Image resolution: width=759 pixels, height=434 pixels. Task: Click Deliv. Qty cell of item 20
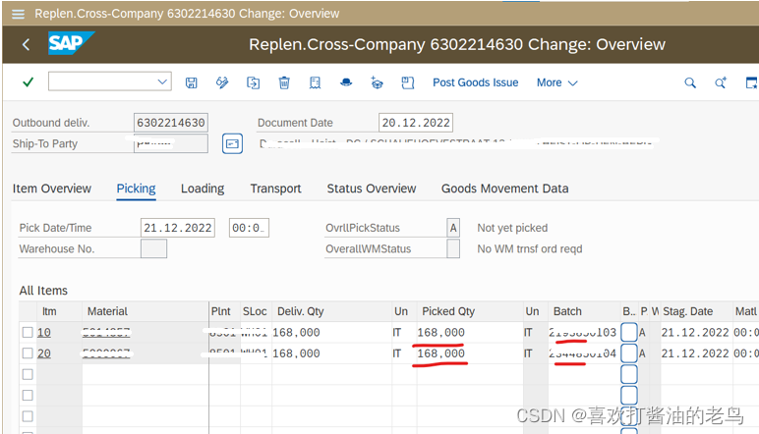coord(331,353)
